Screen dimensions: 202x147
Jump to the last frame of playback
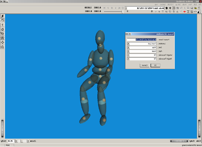[x=104, y=8]
